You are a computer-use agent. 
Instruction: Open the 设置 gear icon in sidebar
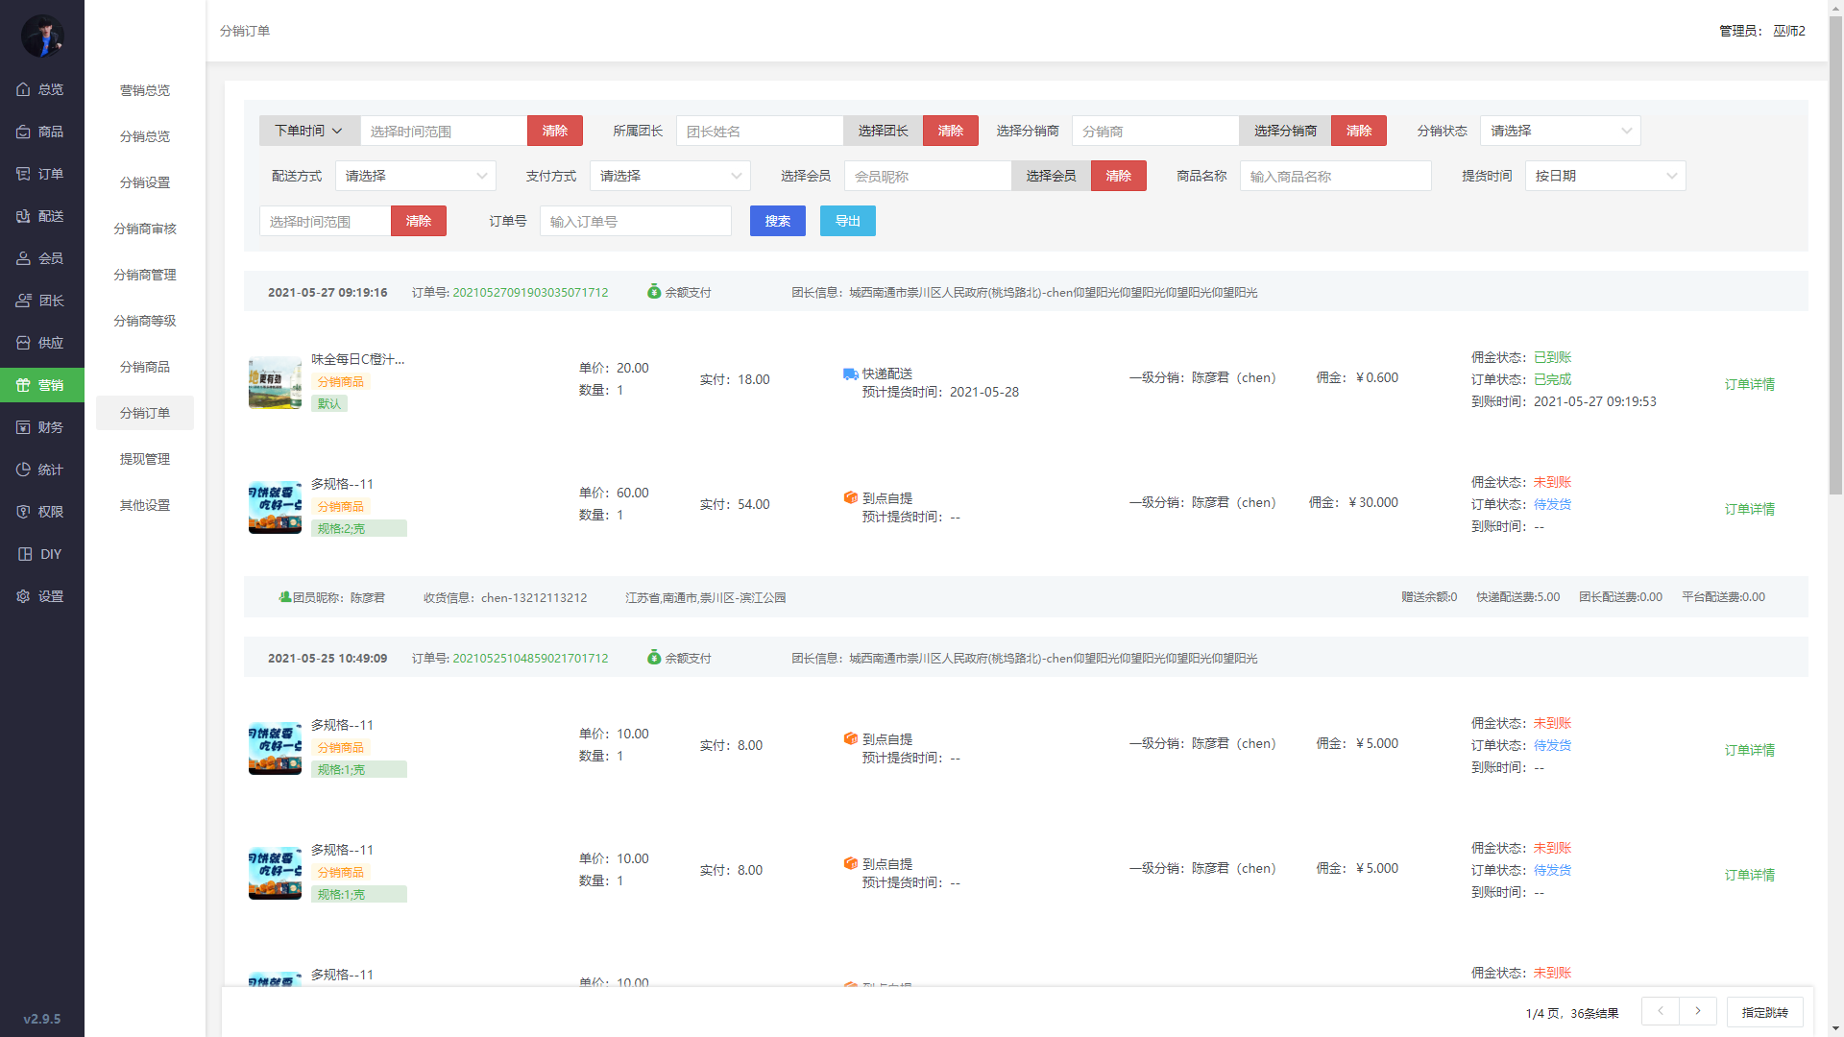click(x=23, y=596)
